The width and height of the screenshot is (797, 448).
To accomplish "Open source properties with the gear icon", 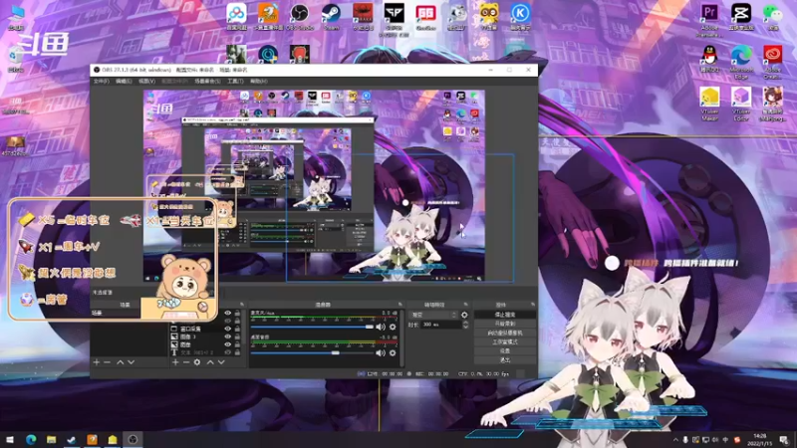I will (x=197, y=362).
